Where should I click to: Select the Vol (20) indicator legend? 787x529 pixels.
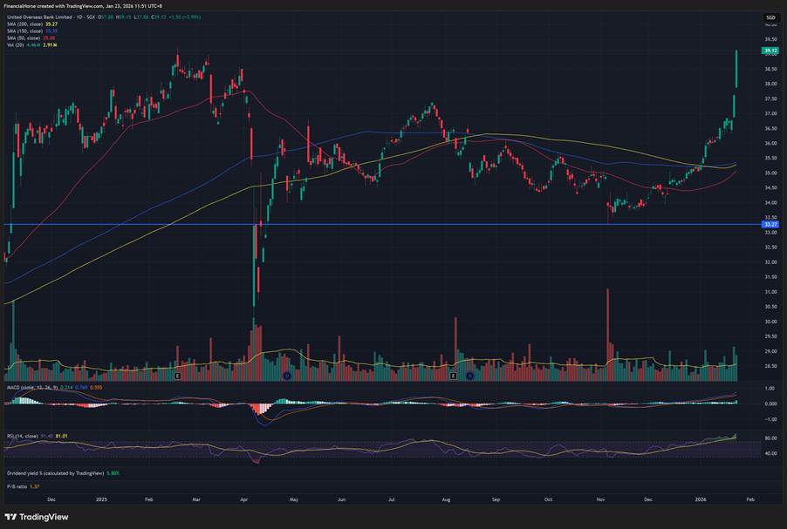[16, 45]
